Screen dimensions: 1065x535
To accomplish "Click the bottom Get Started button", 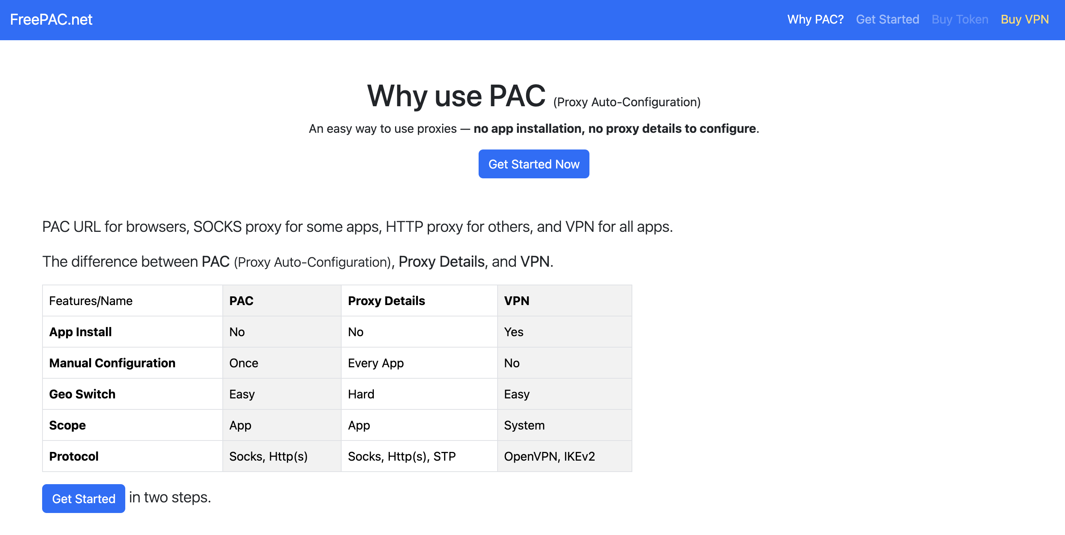I will [83, 499].
